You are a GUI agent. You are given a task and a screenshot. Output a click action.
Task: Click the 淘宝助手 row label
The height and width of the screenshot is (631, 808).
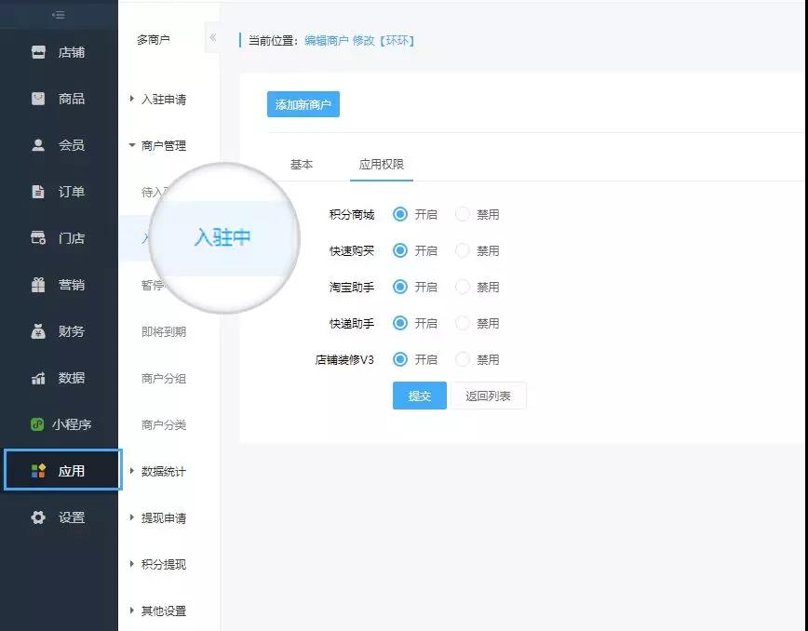click(x=352, y=287)
